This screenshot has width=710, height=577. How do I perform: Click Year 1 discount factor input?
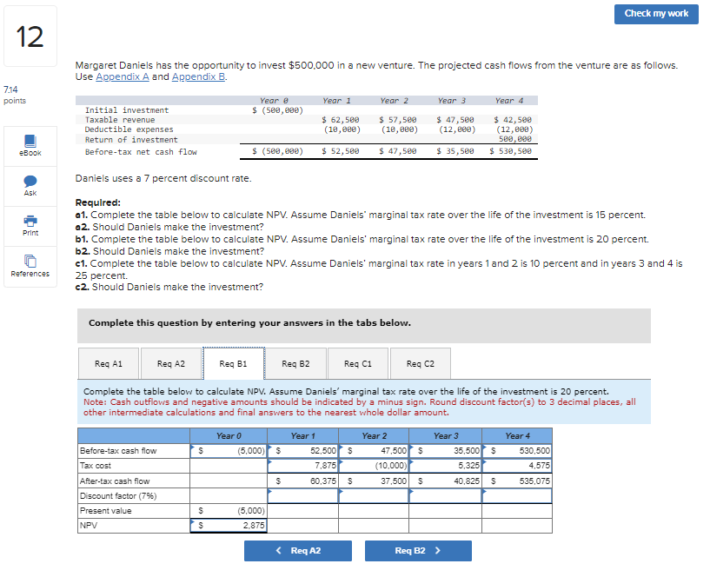coord(303,496)
